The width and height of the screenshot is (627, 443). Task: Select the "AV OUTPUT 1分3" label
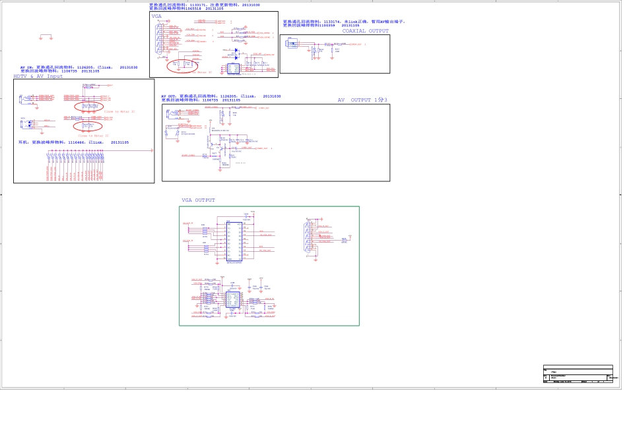362,100
